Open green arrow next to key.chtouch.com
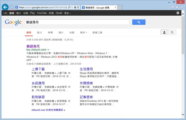186x120 pixels. tap(48, 50)
